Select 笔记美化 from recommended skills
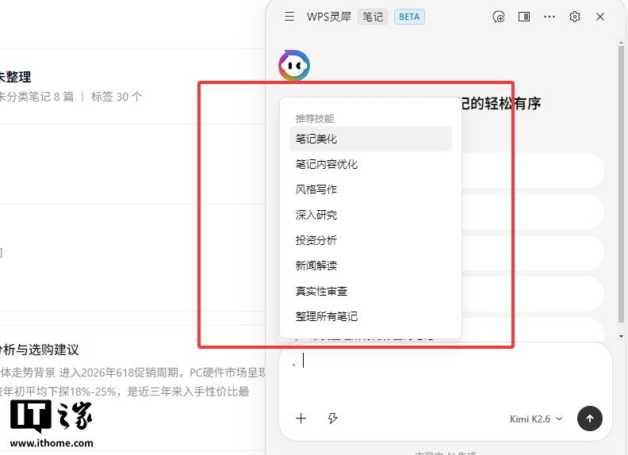 point(370,139)
